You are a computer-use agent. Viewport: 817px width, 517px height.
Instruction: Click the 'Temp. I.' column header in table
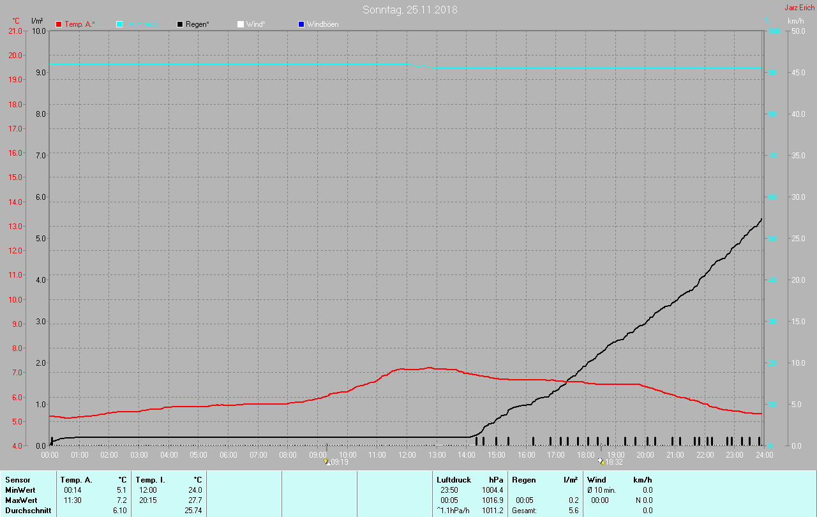(x=150, y=479)
